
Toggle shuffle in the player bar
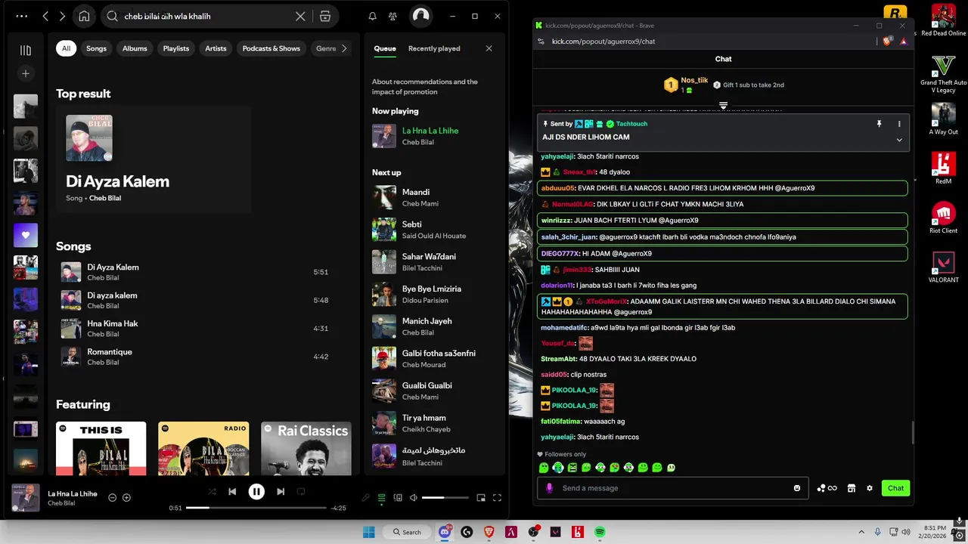coord(212,492)
